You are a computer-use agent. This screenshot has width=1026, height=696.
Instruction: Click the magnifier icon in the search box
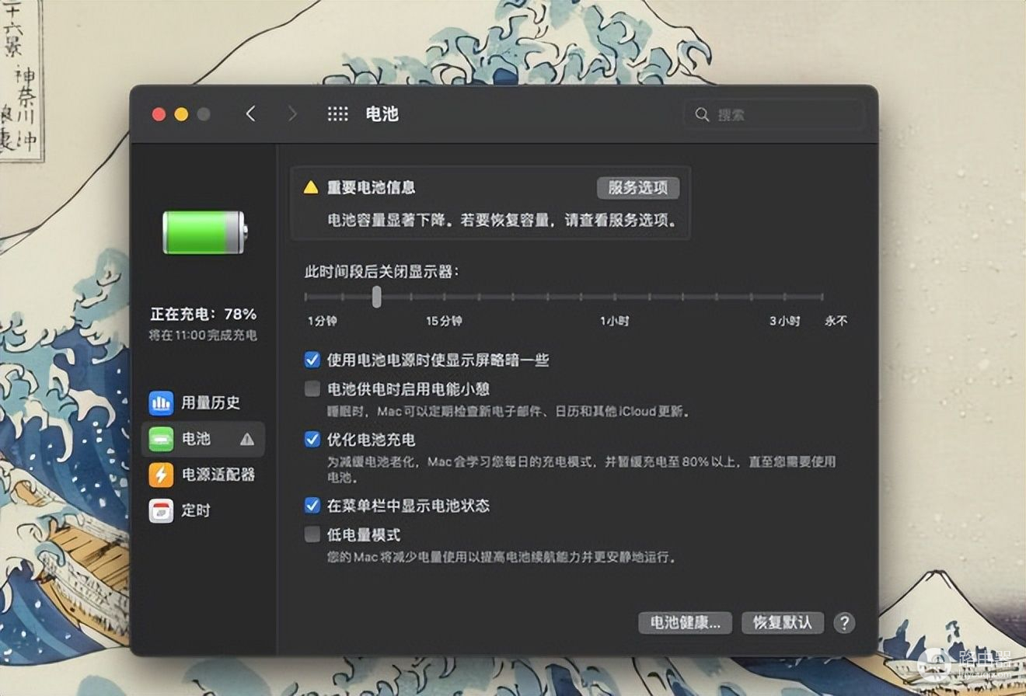tap(702, 114)
